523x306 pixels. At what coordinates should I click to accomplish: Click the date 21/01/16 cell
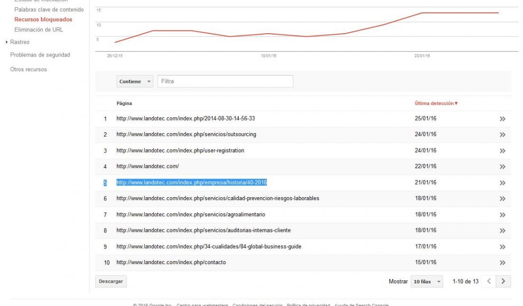click(425, 182)
